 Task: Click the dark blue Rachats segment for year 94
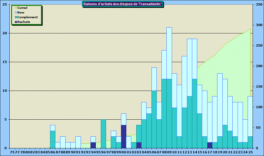(93, 145)
